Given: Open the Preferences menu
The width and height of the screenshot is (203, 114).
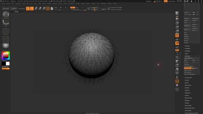Looking at the screenshot, I should coord(71,3).
